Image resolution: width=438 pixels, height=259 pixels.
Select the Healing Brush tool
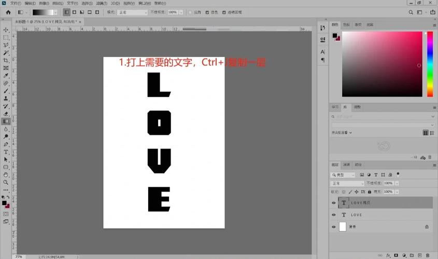pyautogui.click(x=6, y=83)
